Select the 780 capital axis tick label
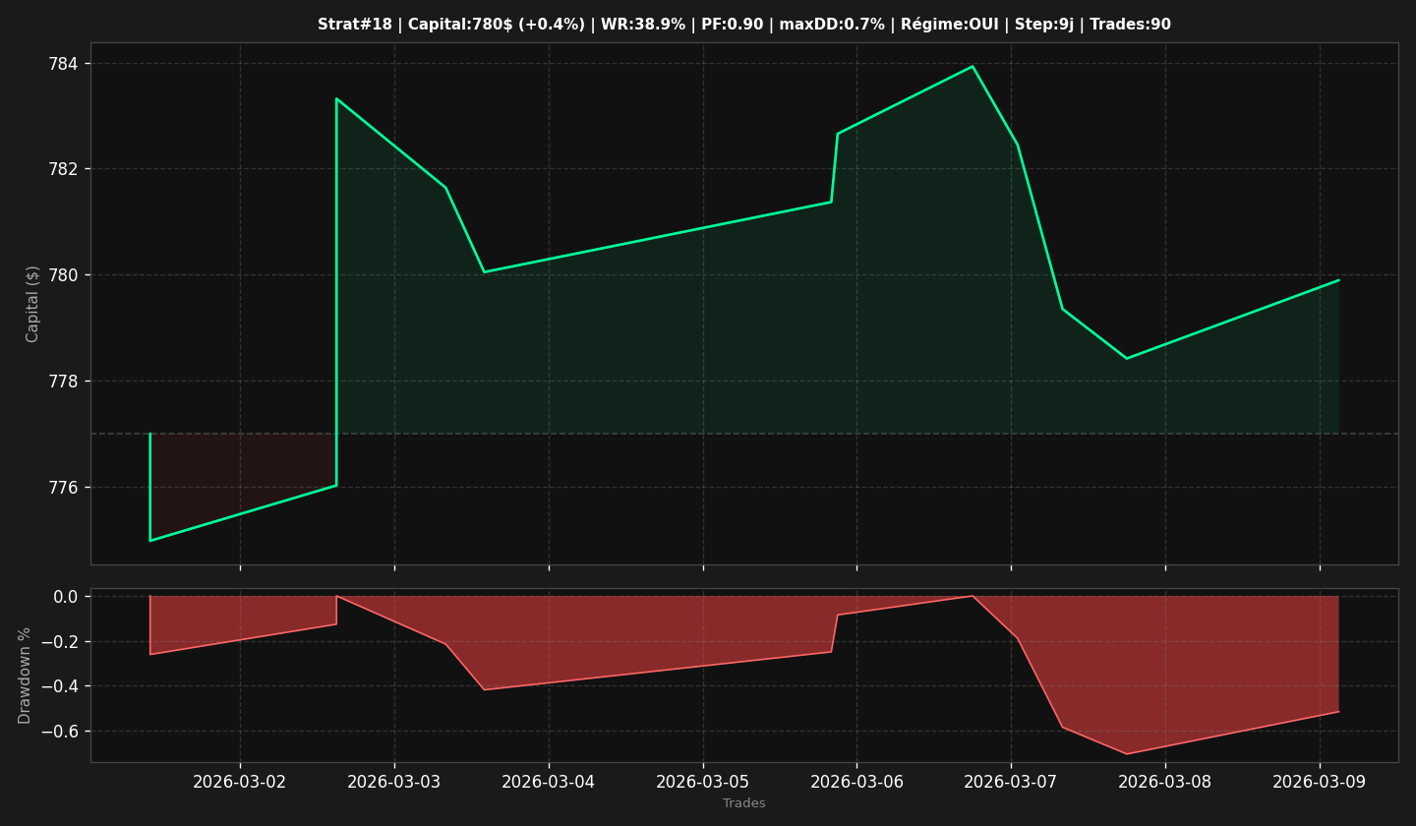 (x=63, y=275)
